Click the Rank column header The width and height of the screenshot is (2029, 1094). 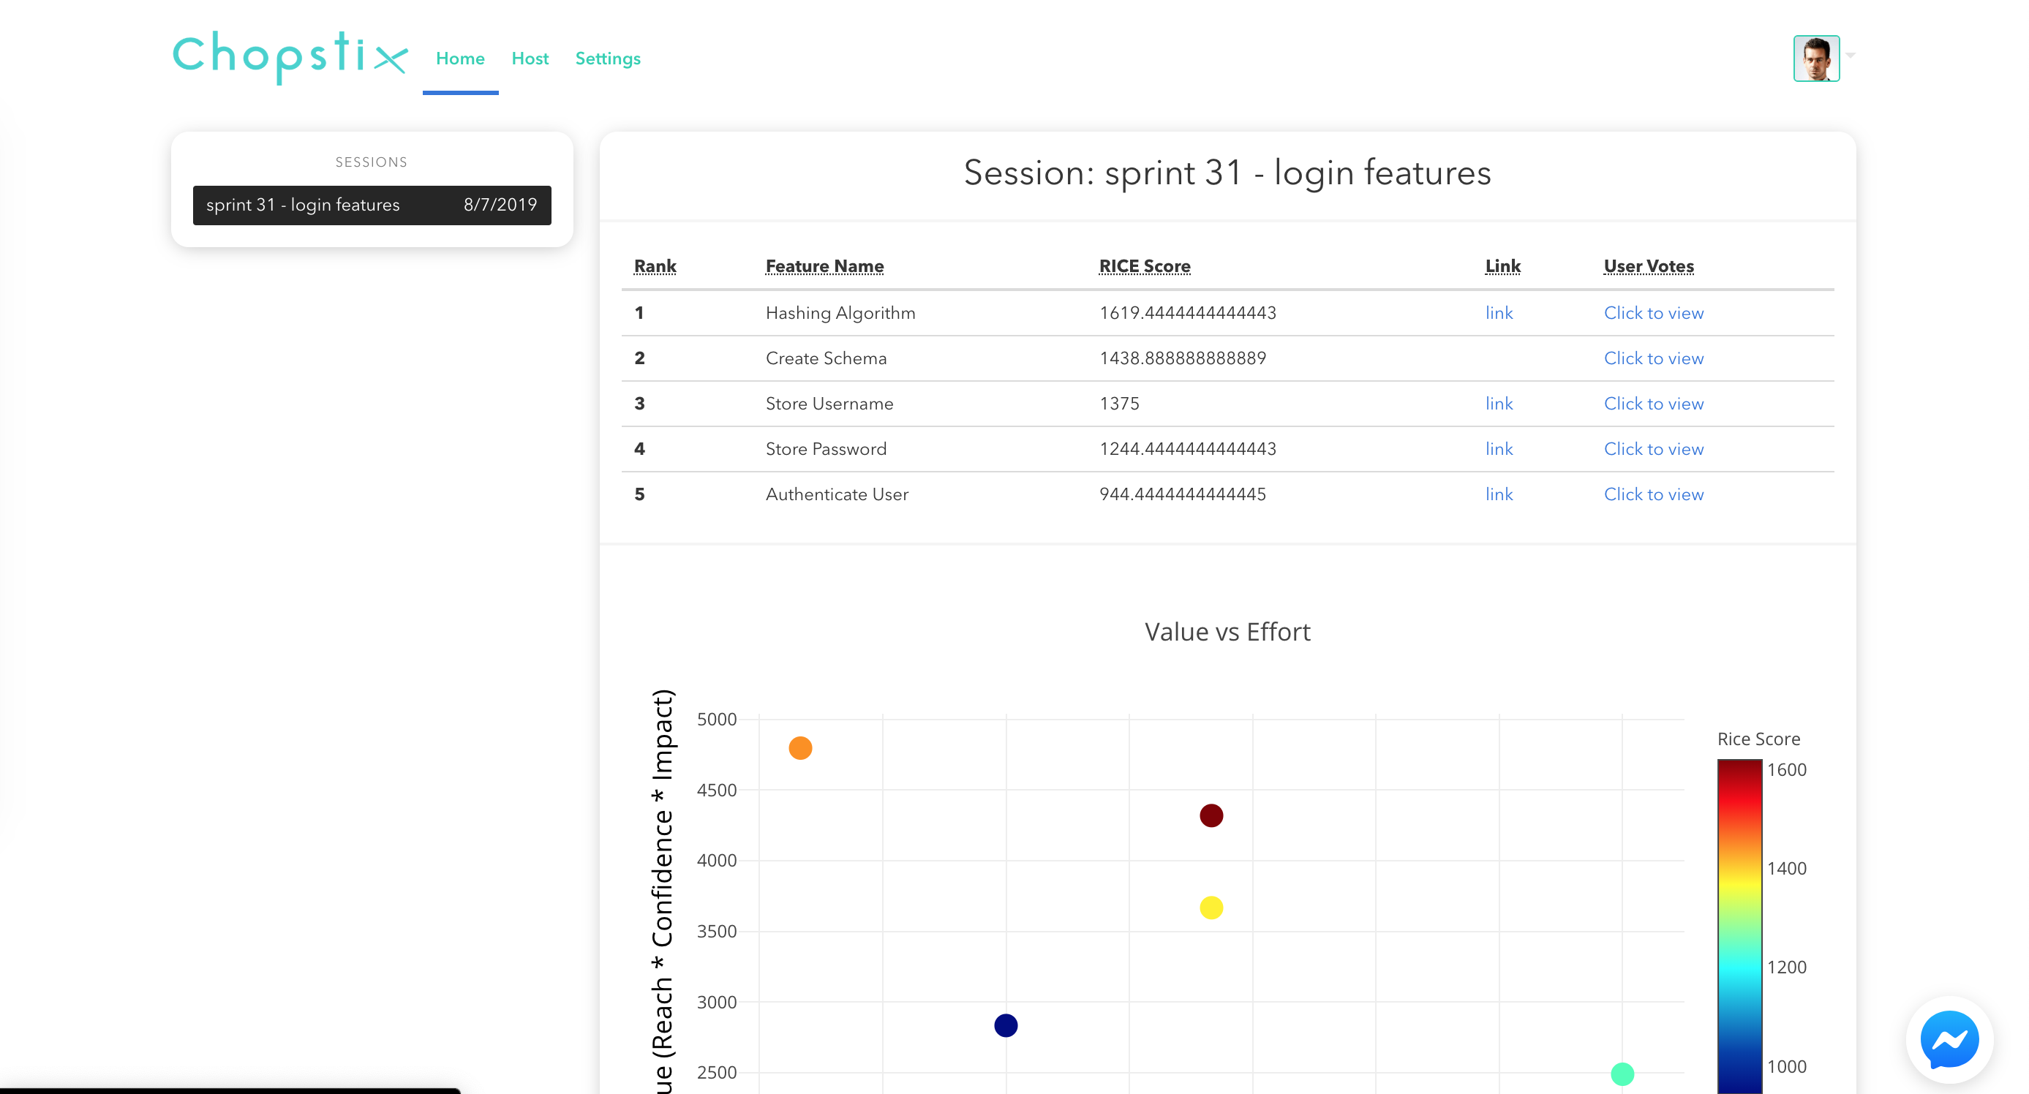pos(655,266)
